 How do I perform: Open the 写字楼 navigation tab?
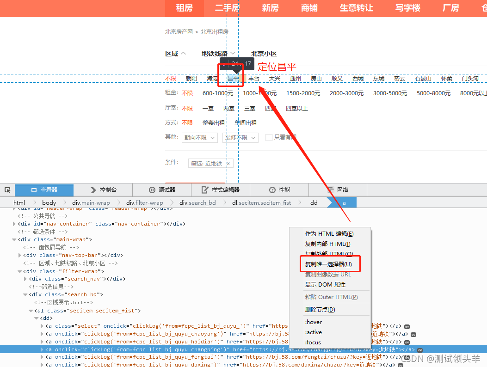pyautogui.click(x=408, y=8)
